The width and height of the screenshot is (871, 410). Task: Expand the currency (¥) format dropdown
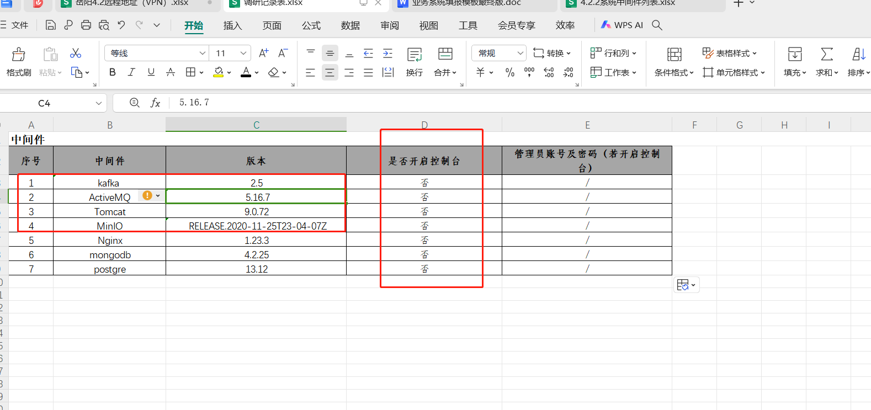pos(491,72)
